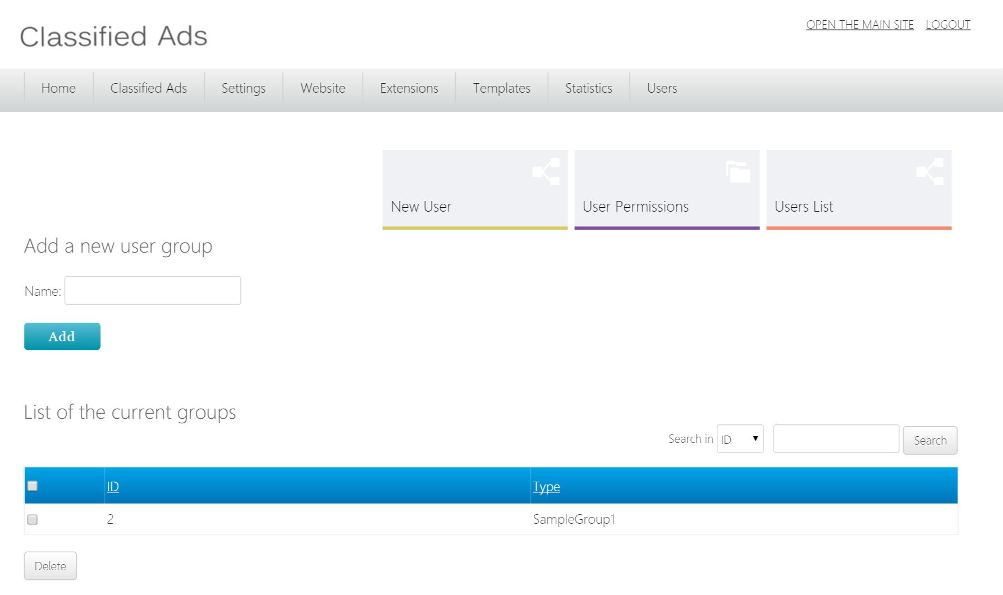The width and height of the screenshot is (1003, 595).
Task: Click inside the Name input field
Action: (152, 290)
